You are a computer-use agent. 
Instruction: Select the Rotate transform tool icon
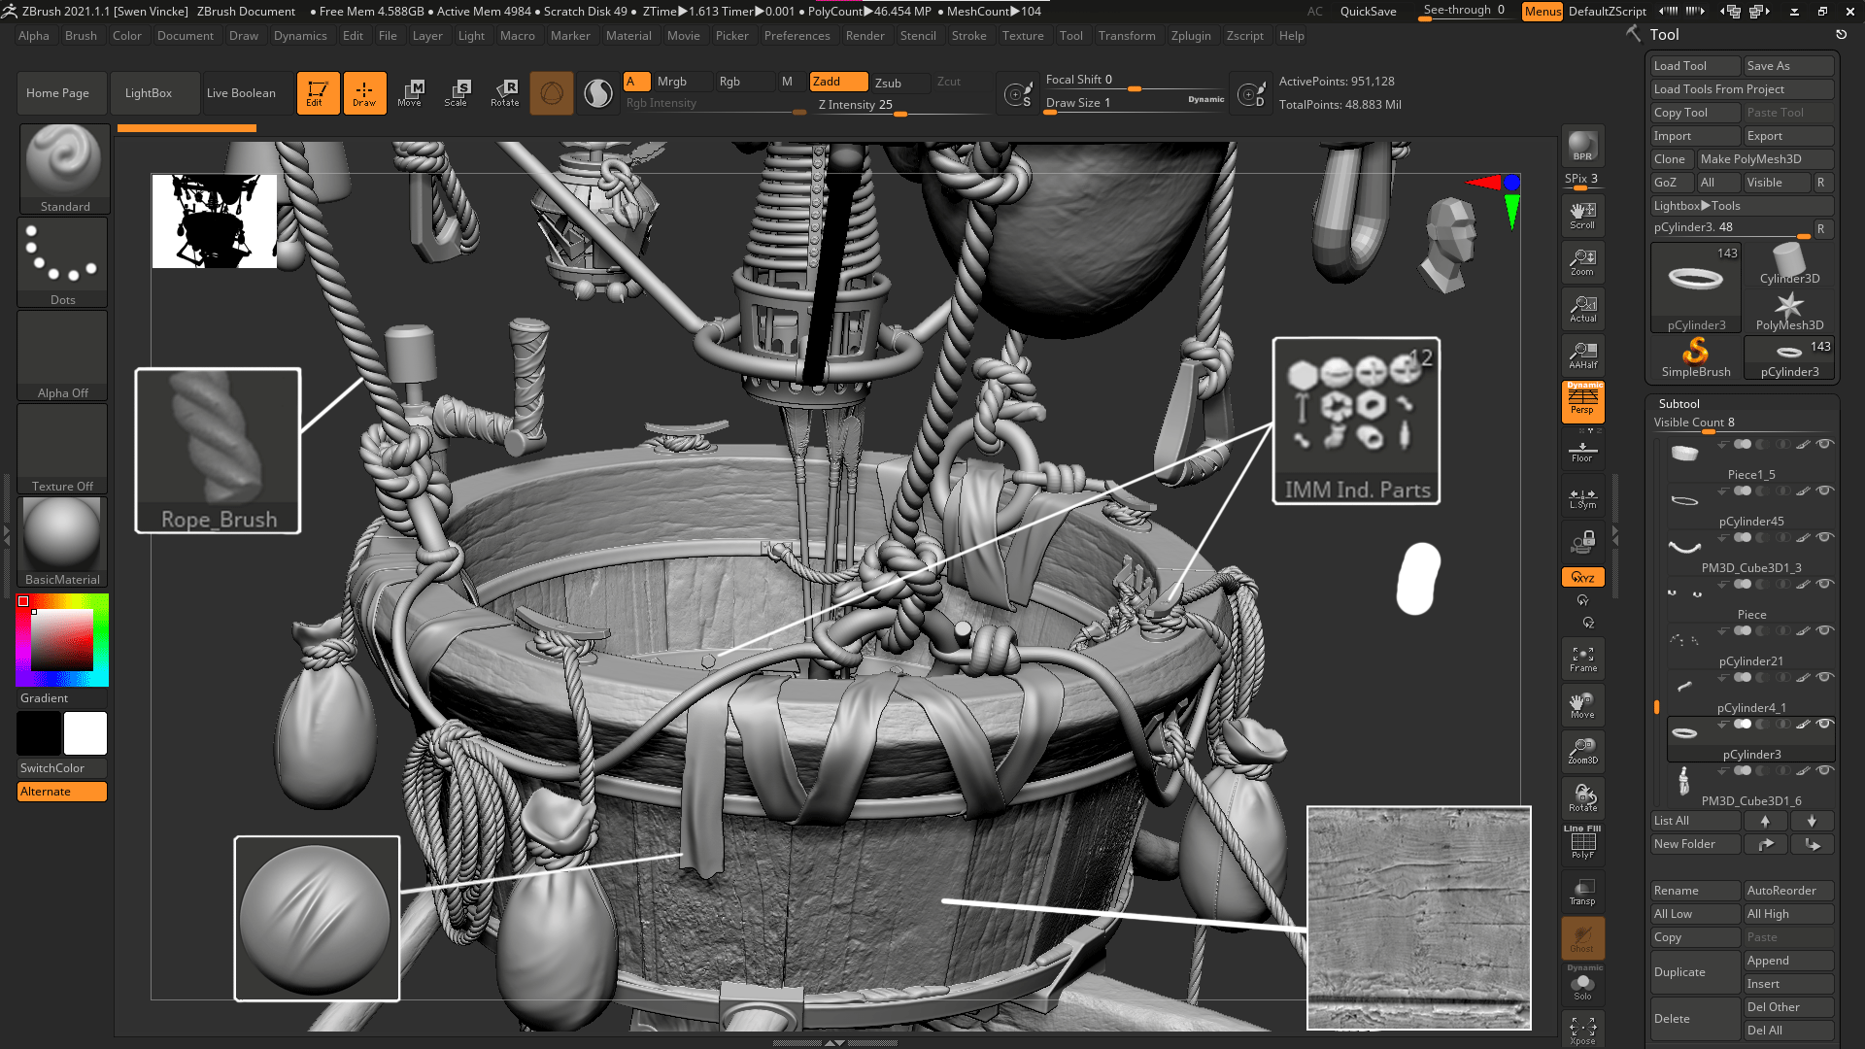coord(504,92)
